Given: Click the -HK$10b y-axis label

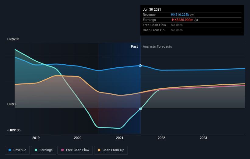Looking at the screenshot, I should (14, 130).
